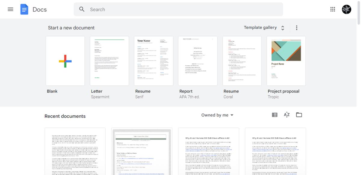Screen dimensions: 361x175
Task: Click the Google Docs logo
Action: pos(24,9)
